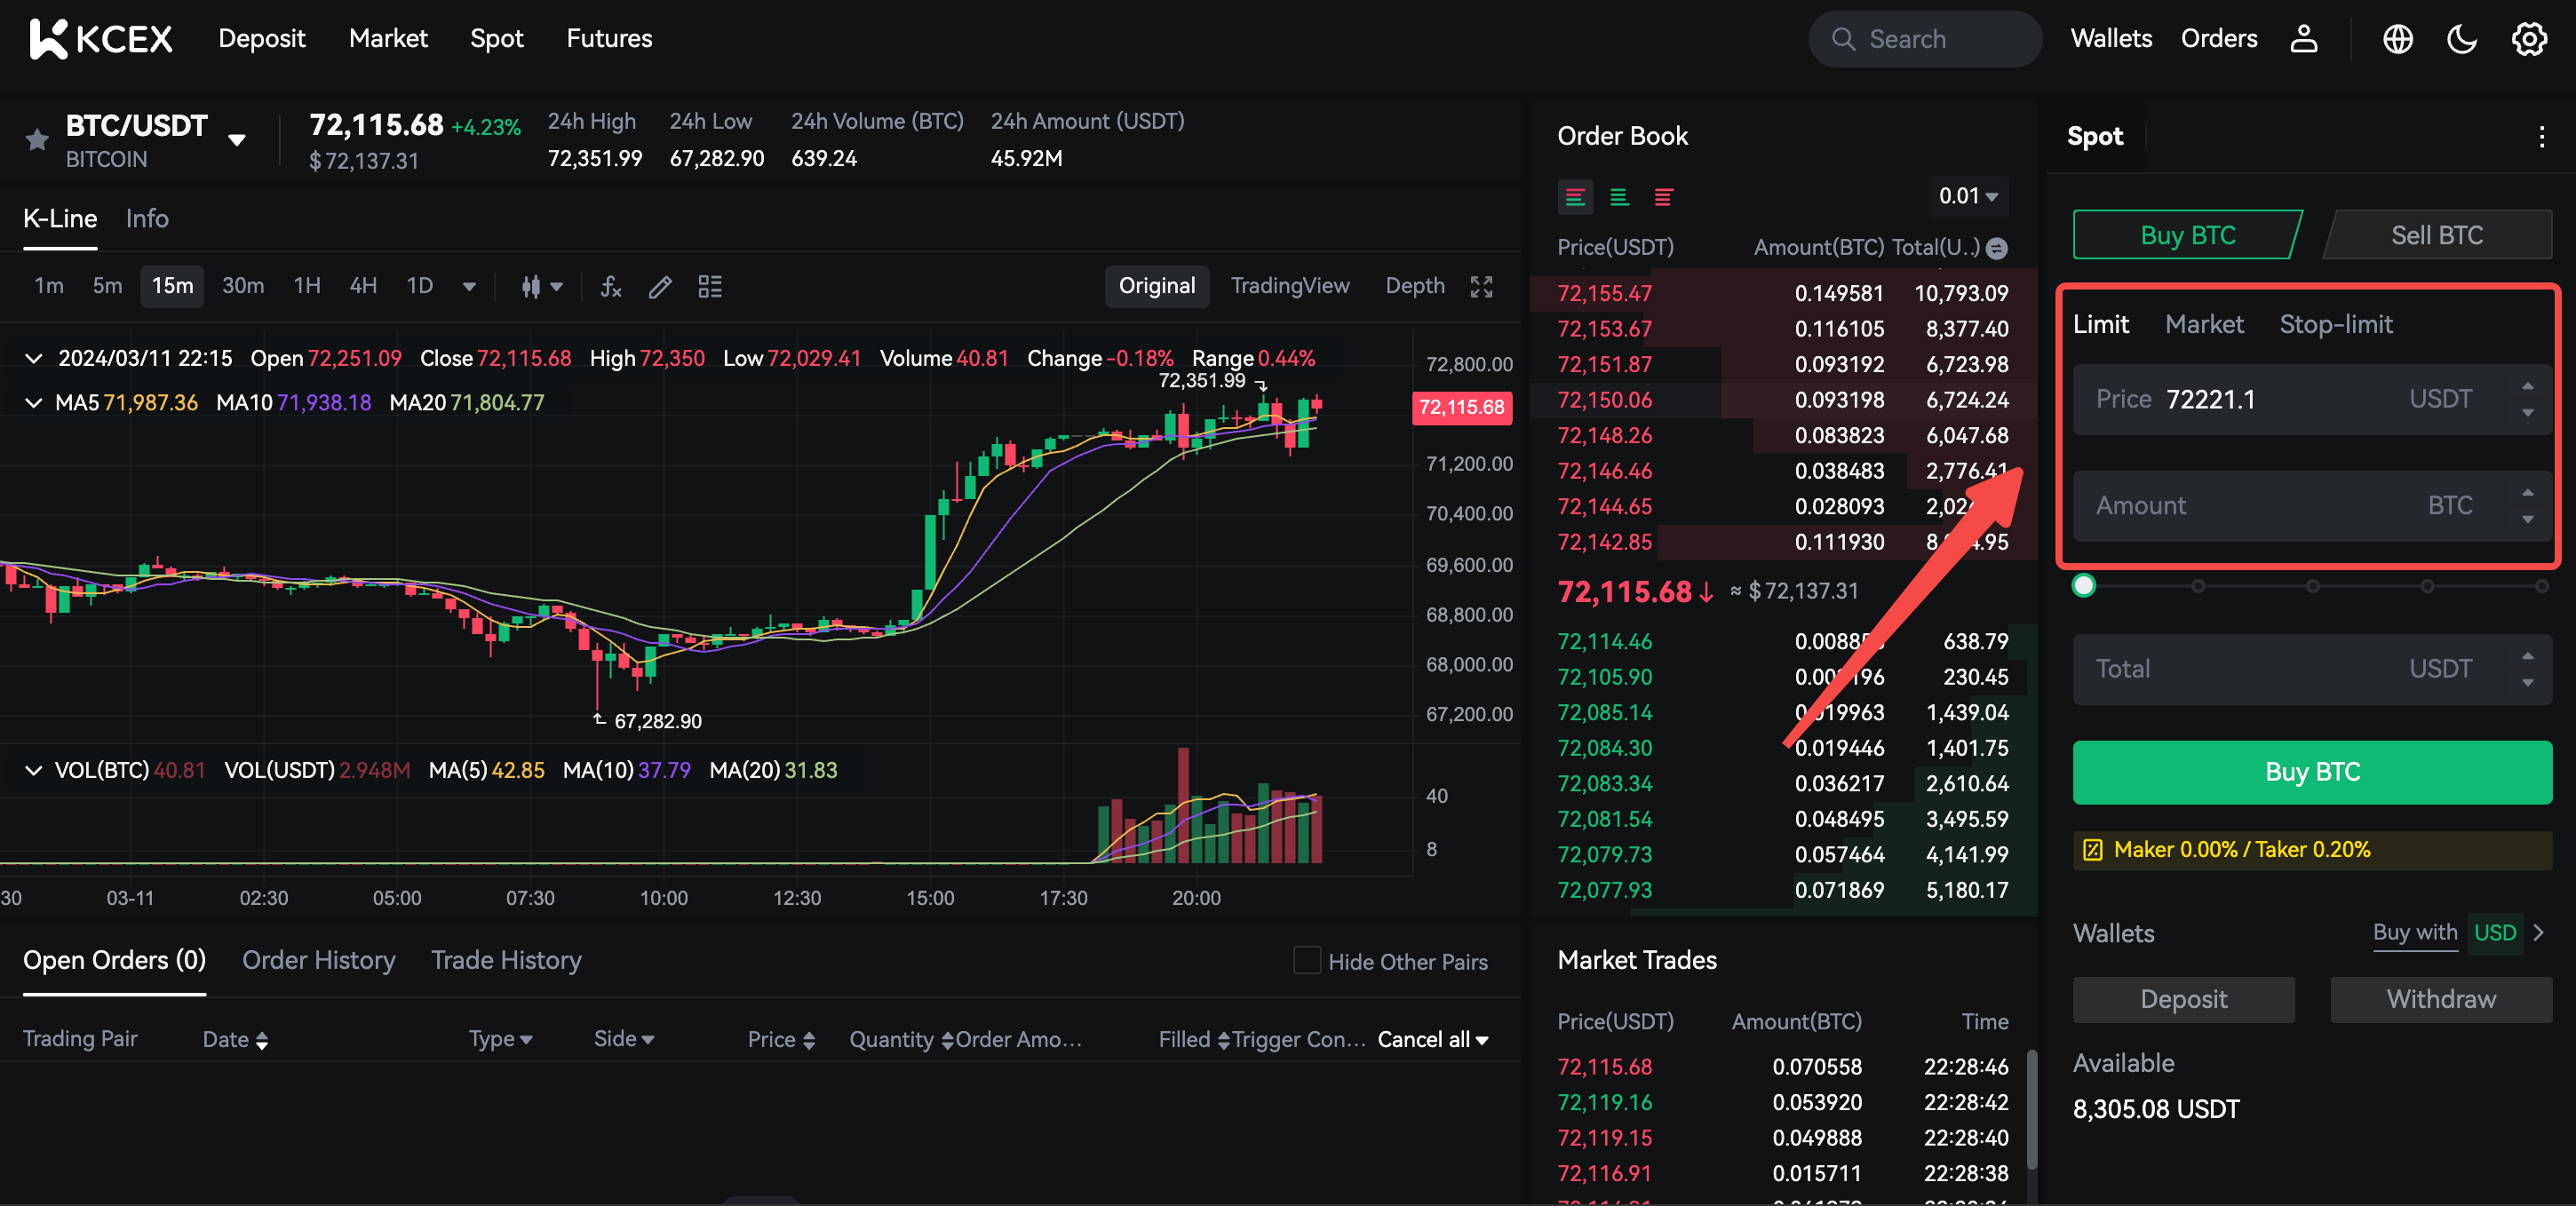Open the Buy with USD arrow
This screenshot has height=1206, width=2576.
pos(2539,933)
